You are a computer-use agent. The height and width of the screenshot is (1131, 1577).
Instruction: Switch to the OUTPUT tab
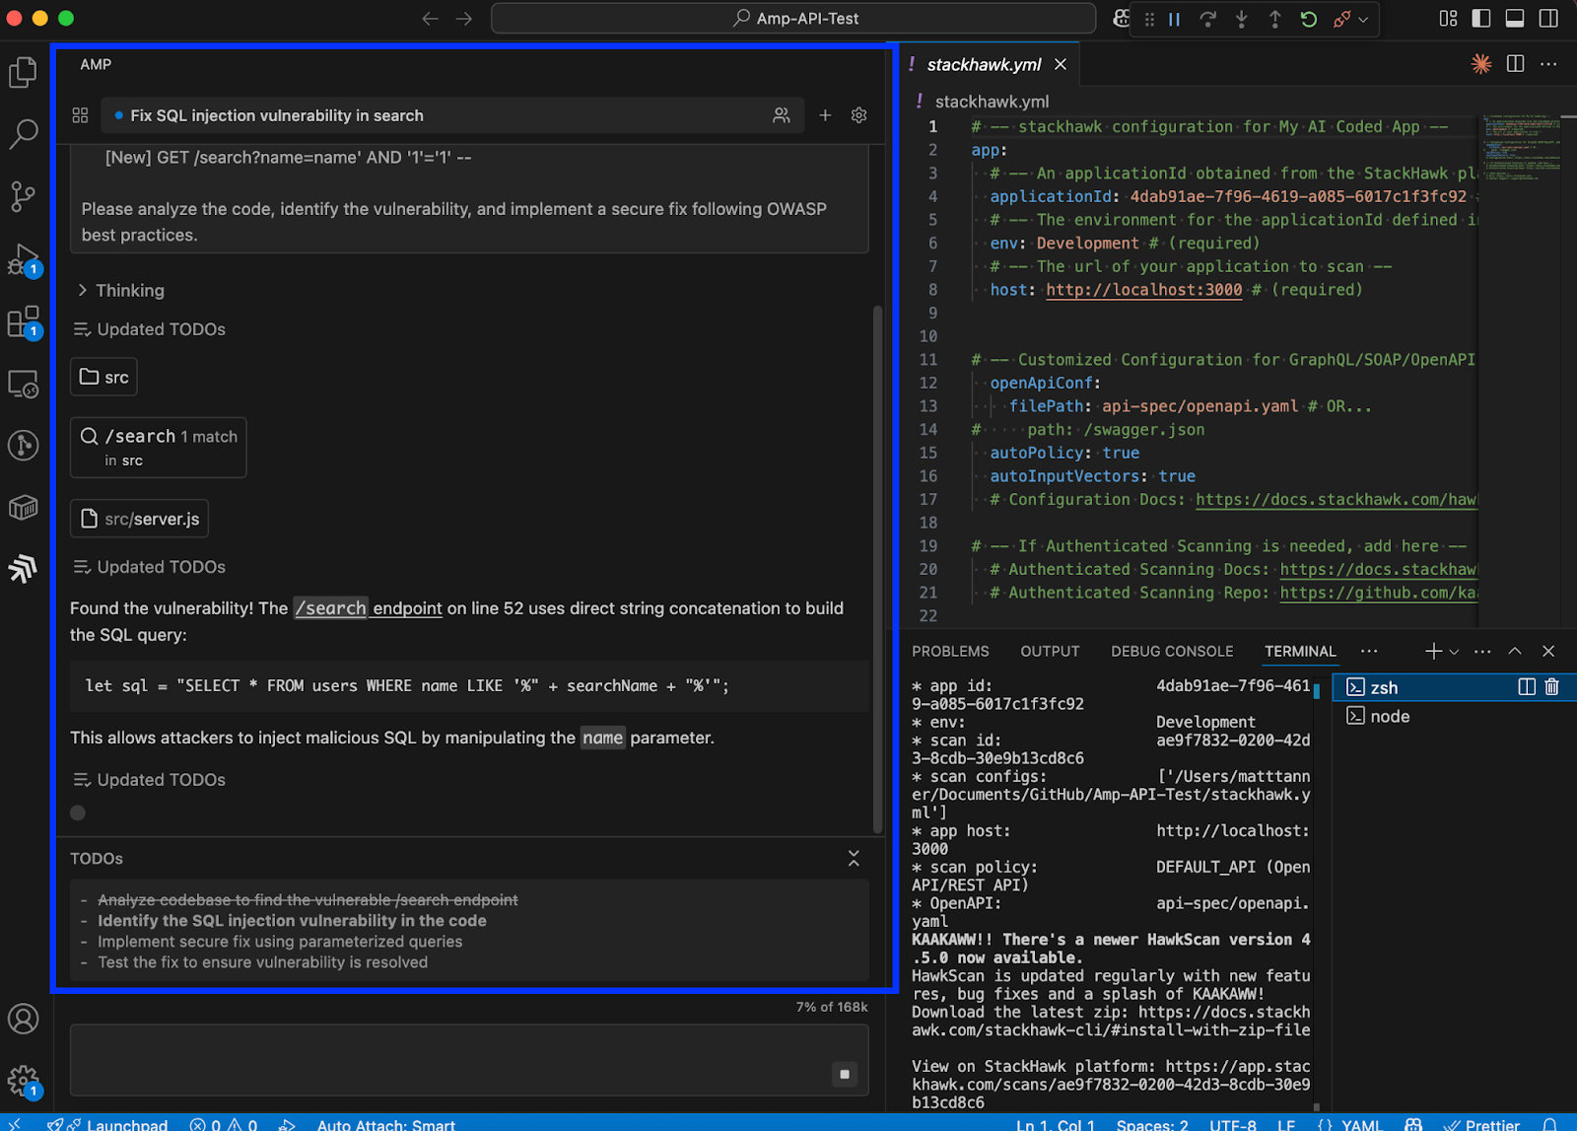(x=1050, y=652)
